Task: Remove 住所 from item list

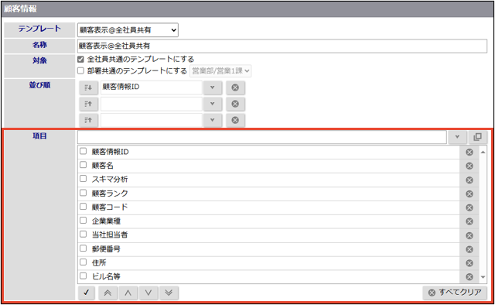Action: click(469, 263)
